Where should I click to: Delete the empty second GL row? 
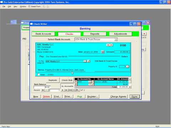click(x=76, y=84)
